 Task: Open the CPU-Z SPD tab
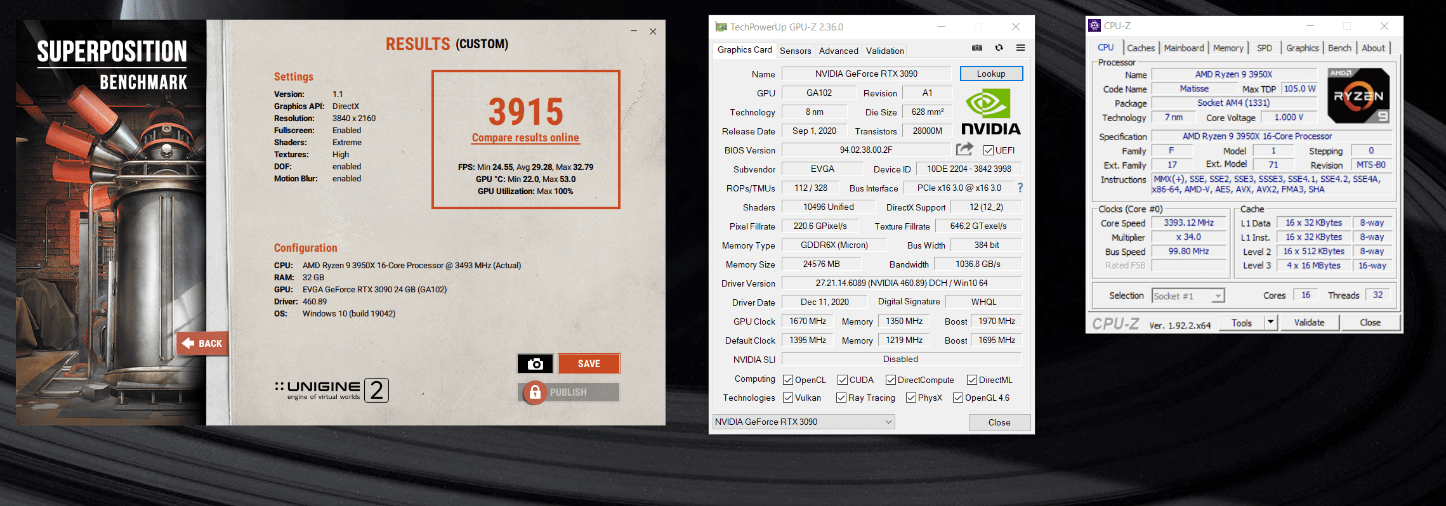click(1264, 48)
